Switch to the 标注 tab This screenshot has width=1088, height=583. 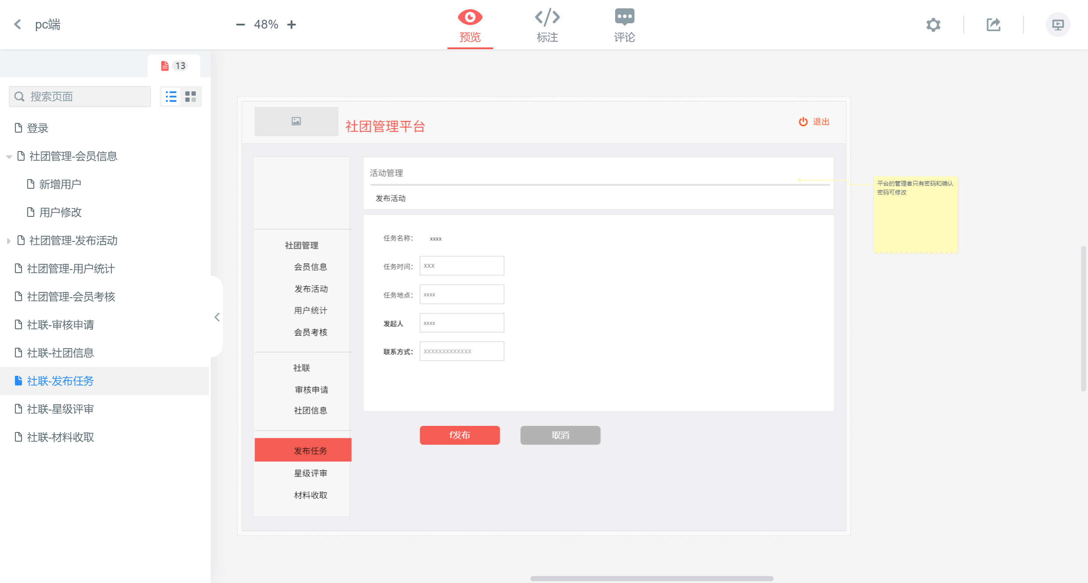tap(547, 25)
